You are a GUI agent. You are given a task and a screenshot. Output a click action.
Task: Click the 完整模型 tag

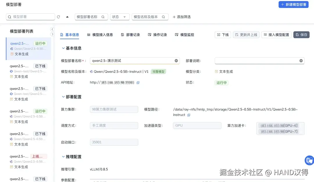click(158, 72)
